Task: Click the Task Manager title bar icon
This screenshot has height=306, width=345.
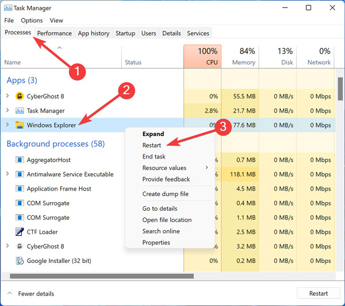Action: pyautogui.click(x=8, y=8)
